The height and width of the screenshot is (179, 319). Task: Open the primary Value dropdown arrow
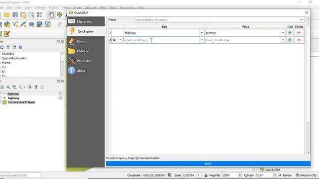(283, 33)
